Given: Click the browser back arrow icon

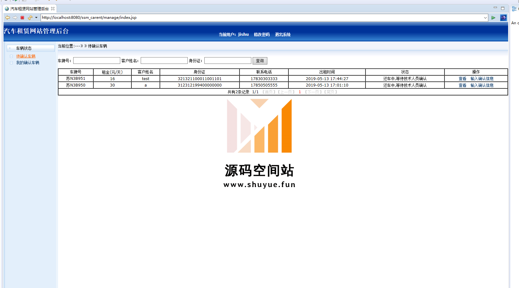Looking at the screenshot, I should coord(8,18).
